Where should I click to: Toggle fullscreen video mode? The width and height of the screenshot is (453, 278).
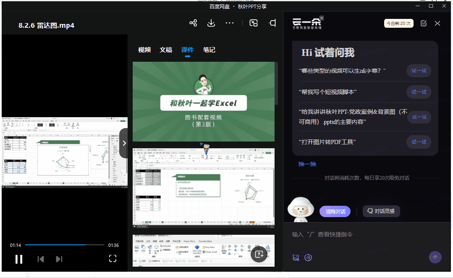(113, 259)
